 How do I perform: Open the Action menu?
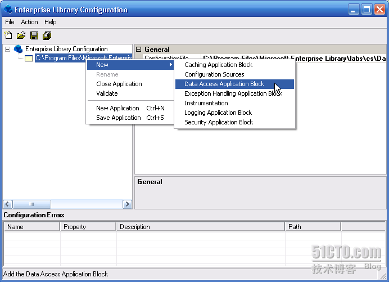[29, 22]
